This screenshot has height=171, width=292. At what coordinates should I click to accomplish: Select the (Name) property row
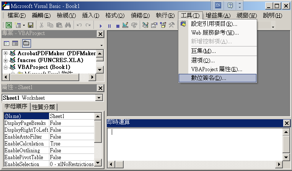click(x=49, y=116)
